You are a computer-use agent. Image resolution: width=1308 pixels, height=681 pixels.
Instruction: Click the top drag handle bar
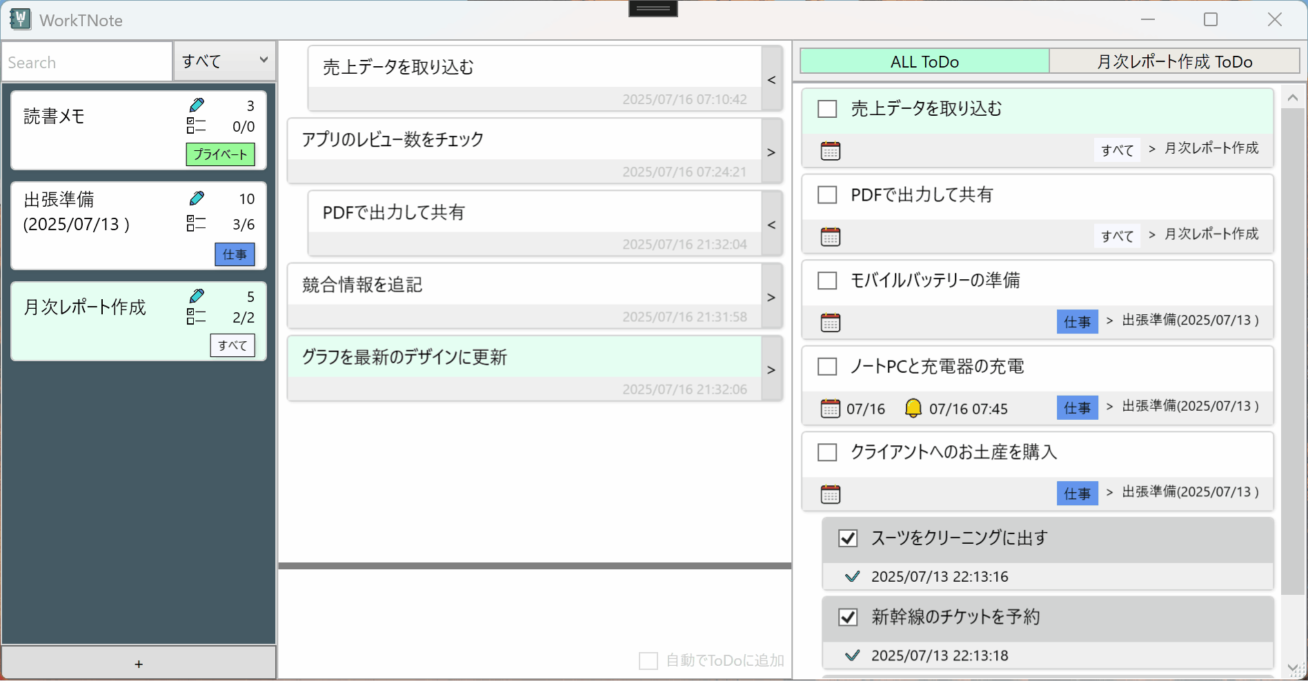click(x=653, y=8)
